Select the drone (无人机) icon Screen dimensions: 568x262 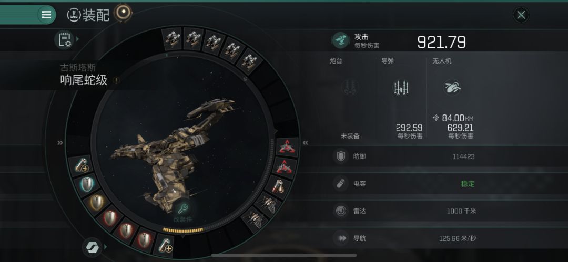pos(452,87)
